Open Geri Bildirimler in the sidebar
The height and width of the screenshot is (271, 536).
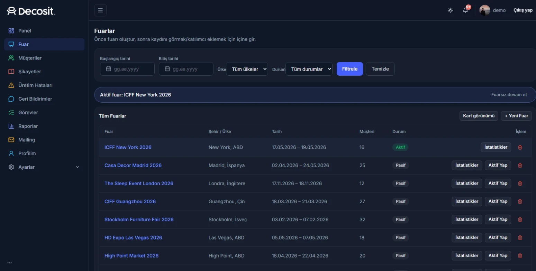(44, 99)
